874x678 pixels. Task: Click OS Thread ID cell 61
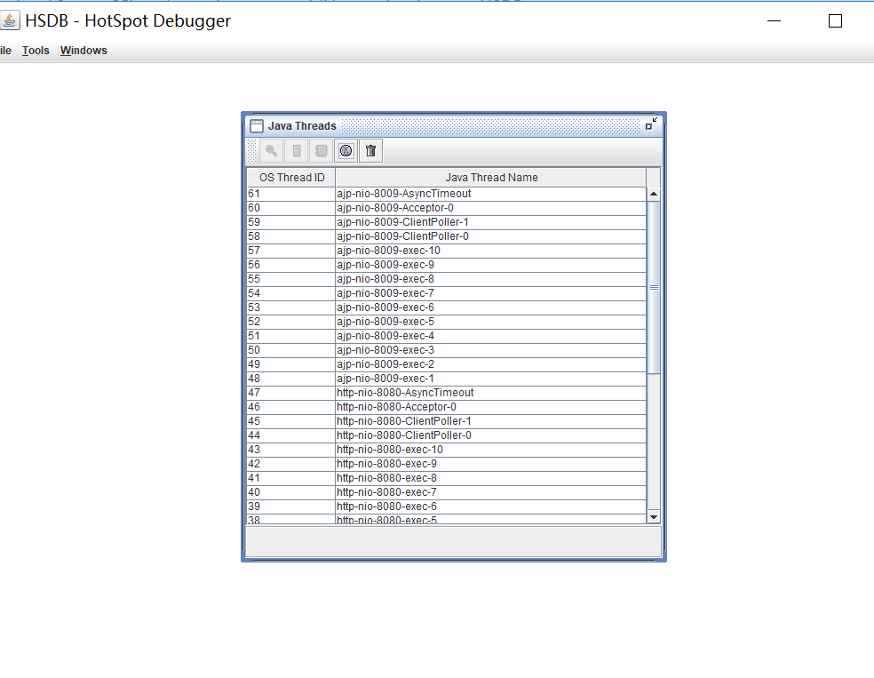pyautogui.click(x=291, y=194)
